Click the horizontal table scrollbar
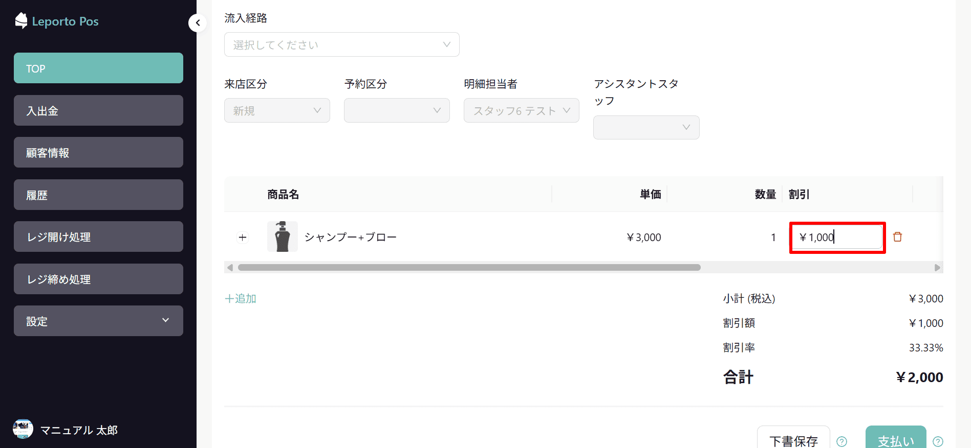This screenshot has width=971, height=448. point(469,268)
